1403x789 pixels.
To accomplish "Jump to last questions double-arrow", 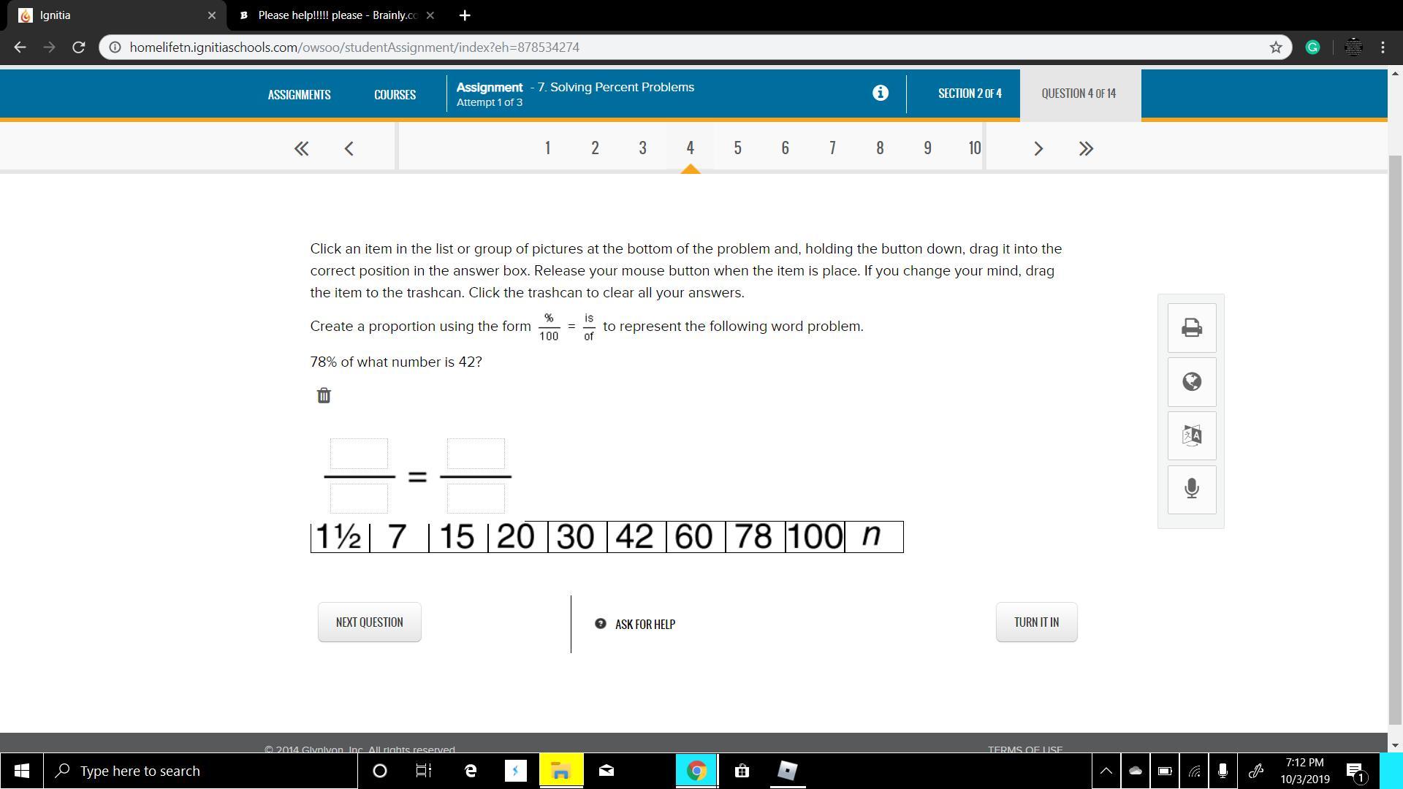I will 1086,148.
